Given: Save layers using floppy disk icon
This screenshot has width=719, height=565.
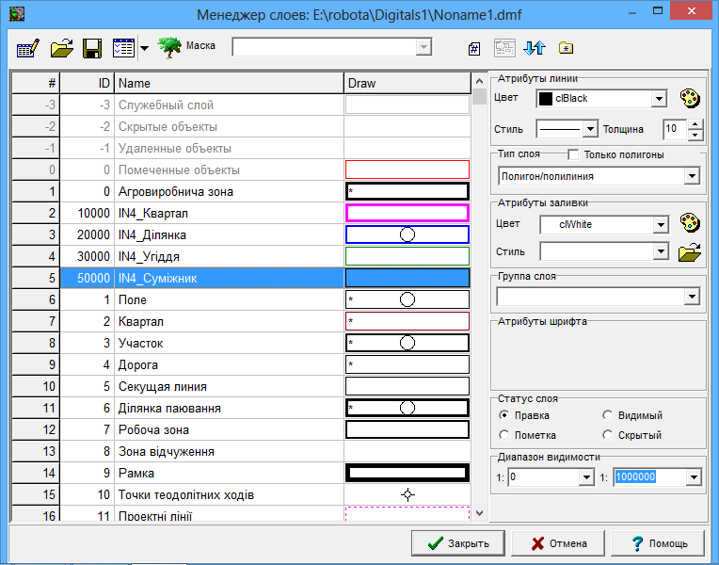Looking at the screenshot, I should (x=92, y=48).
